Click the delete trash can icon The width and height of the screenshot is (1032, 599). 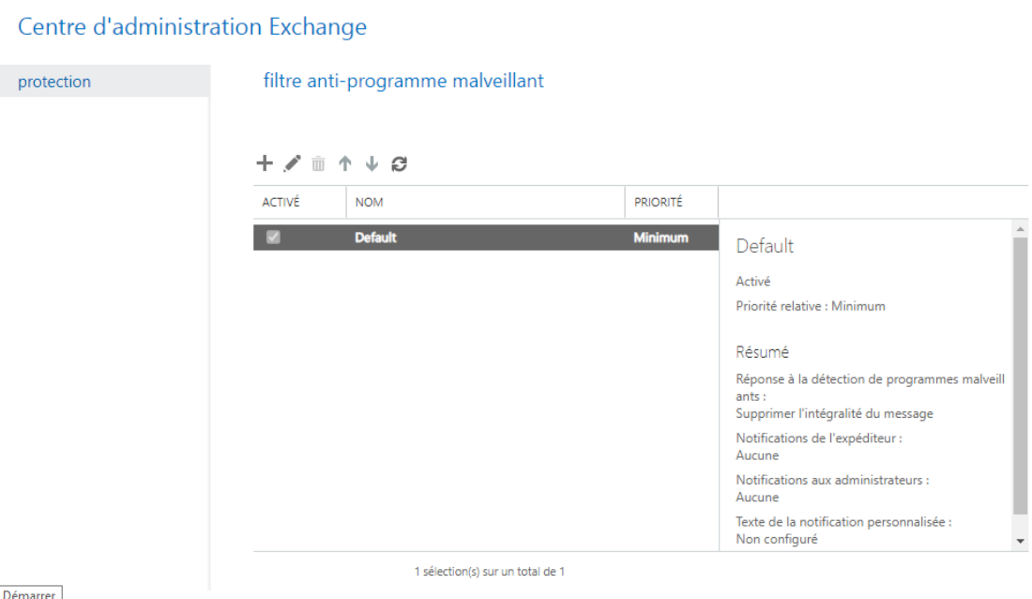(319, 163)
